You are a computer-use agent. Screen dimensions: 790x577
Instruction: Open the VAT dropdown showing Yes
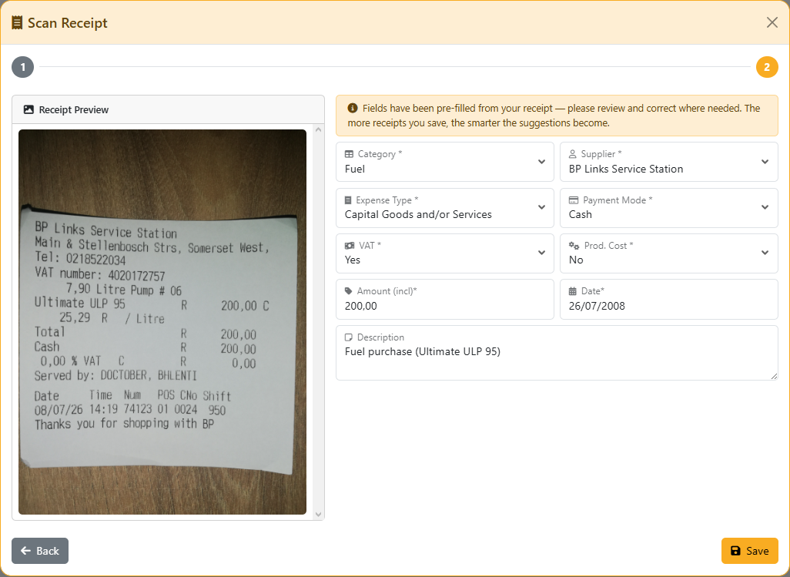(x=445, y=253)
